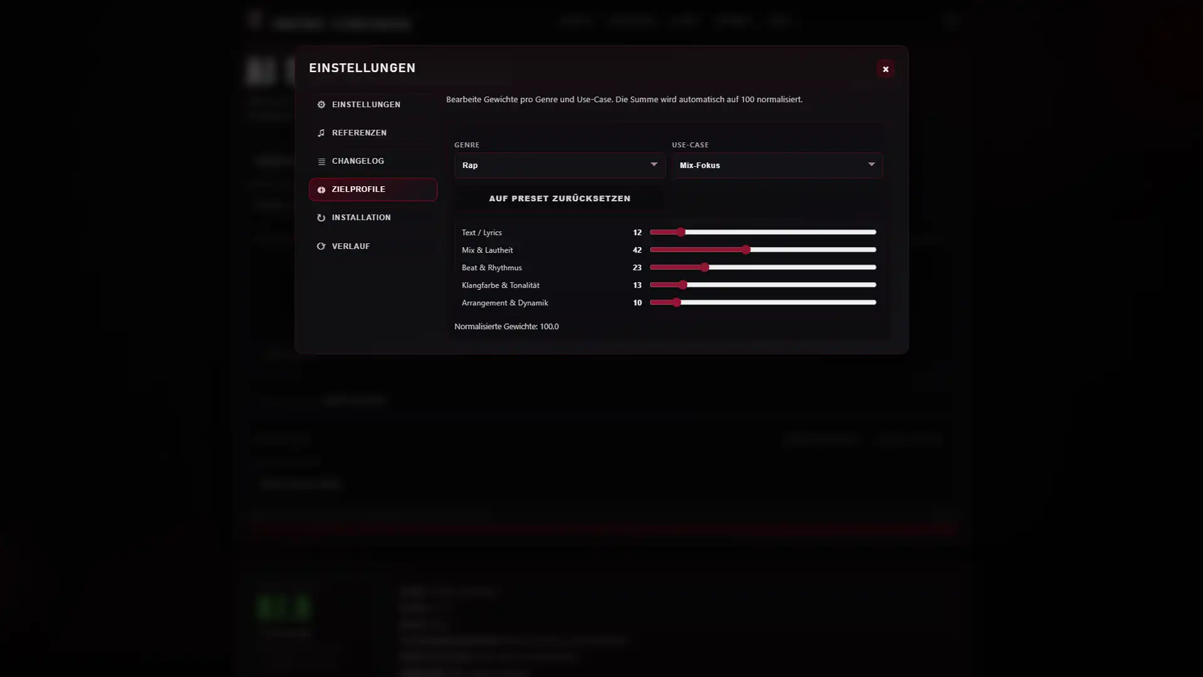Click the Mix & Lautheit value 42
1203x677 pixels.
(637, 250)
